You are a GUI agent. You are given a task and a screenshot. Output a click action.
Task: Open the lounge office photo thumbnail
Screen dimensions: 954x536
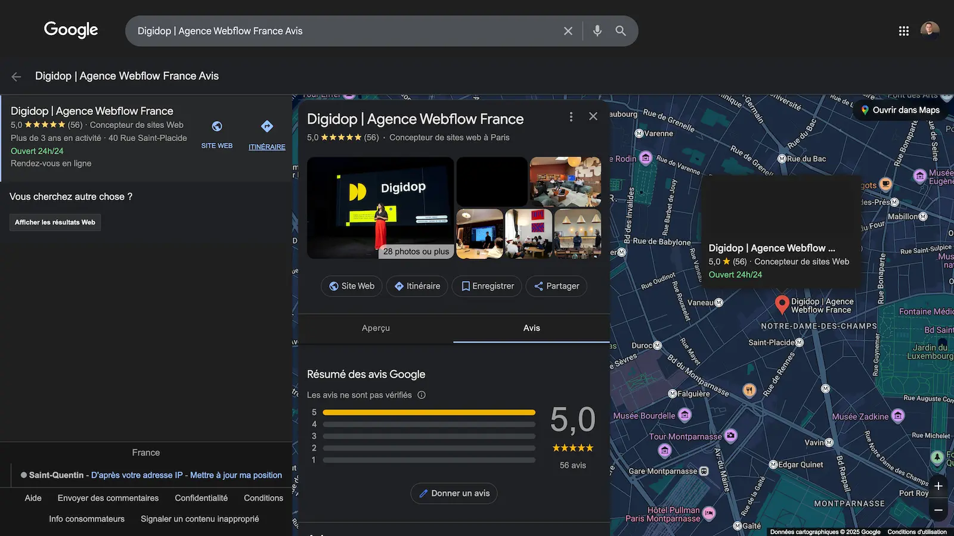[x=565, y=182]
